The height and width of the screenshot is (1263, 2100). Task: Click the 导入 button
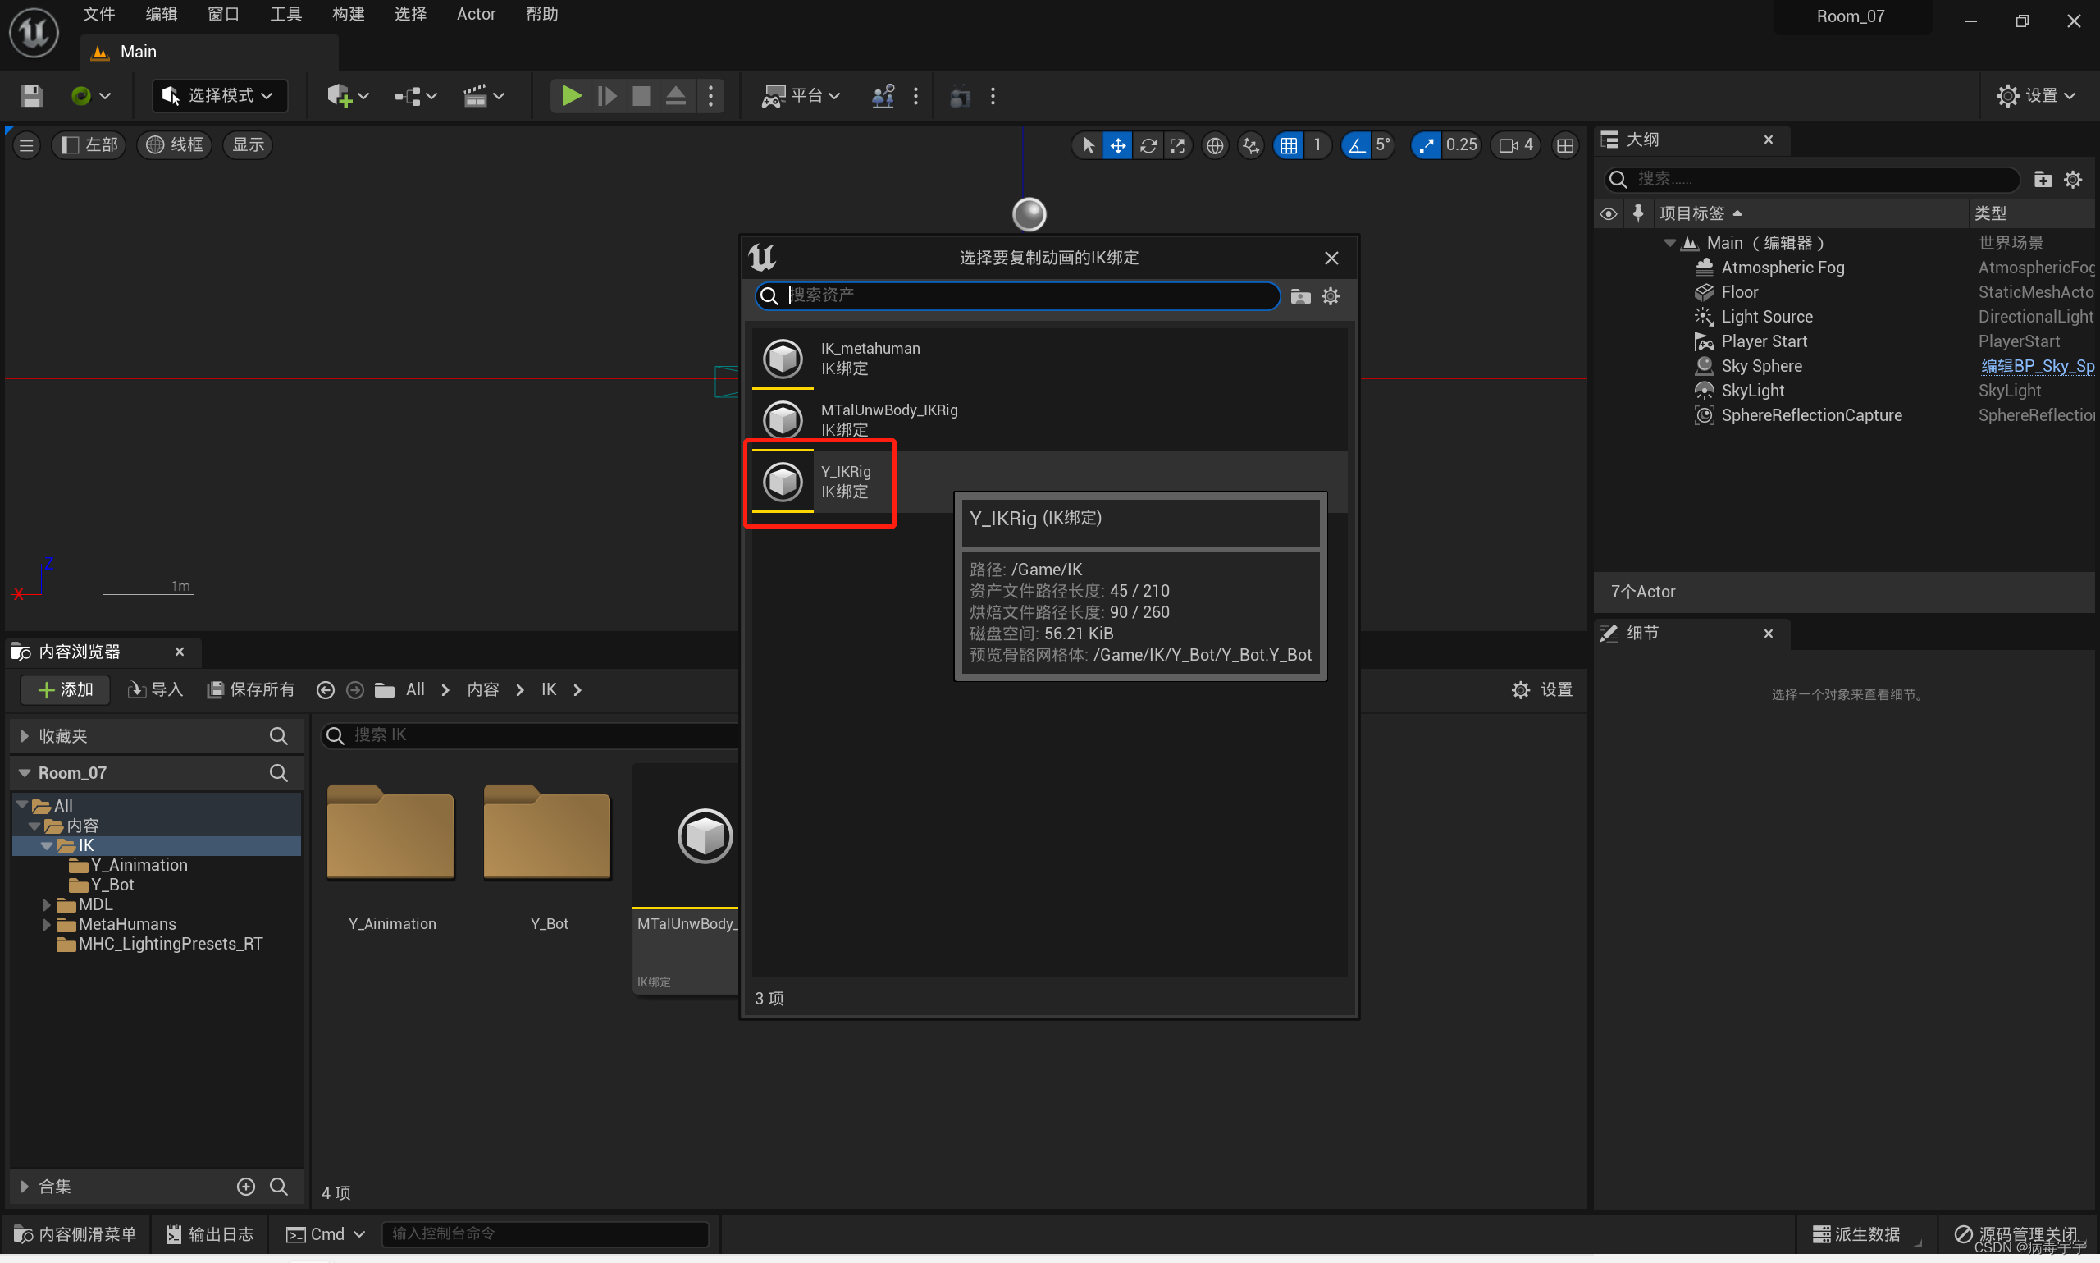point(156,689)
